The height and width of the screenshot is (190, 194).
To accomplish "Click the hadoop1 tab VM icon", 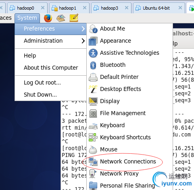I will (x=54, y=8).
